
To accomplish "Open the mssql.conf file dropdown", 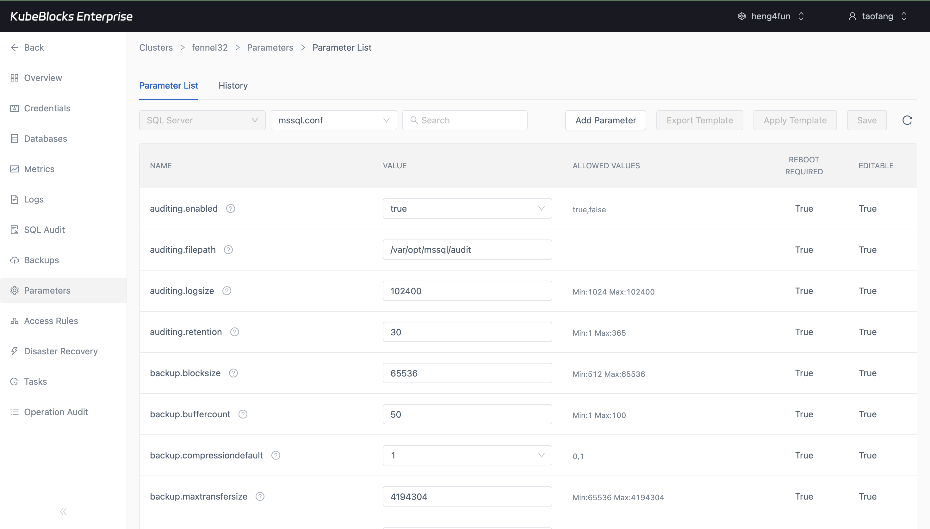I will pos(333,120).
